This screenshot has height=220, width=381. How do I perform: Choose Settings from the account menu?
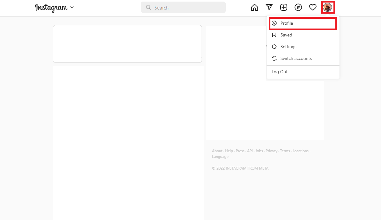(x=303, y=47)
